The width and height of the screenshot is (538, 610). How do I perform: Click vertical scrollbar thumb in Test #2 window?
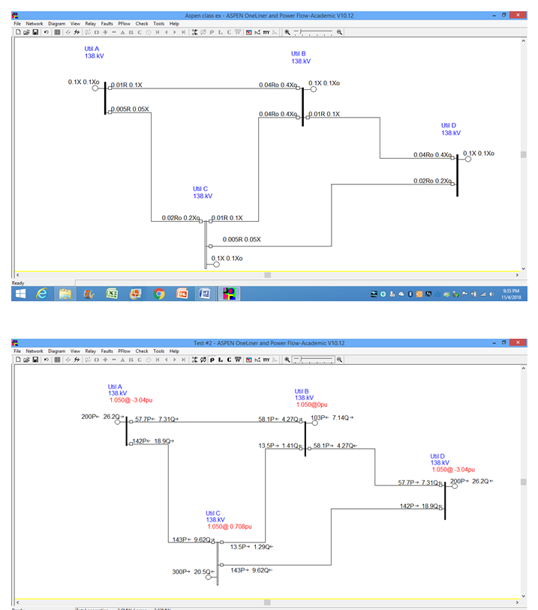[524, 482]
